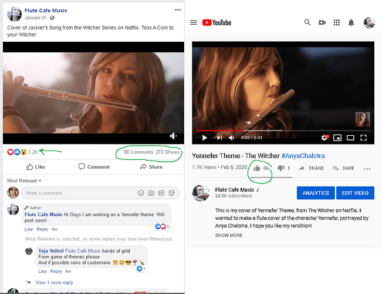Click the ANALYTICS button
382x294 pixels.
tap(316, 193)
